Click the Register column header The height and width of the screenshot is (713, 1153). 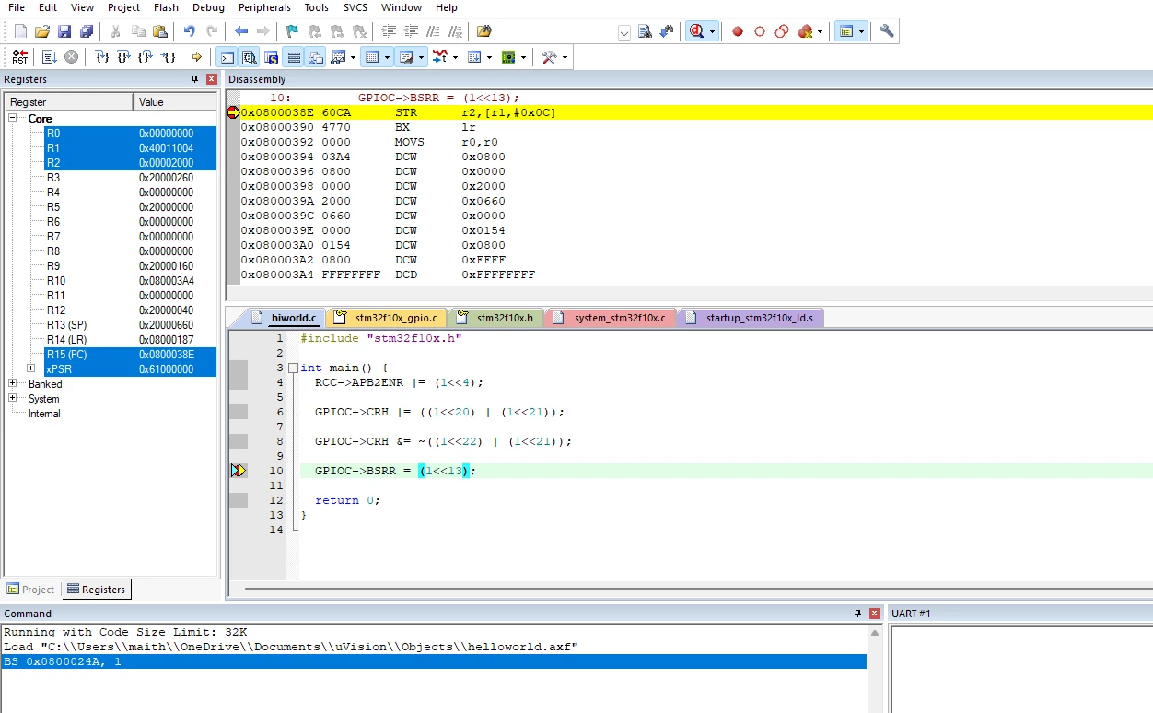69,101
